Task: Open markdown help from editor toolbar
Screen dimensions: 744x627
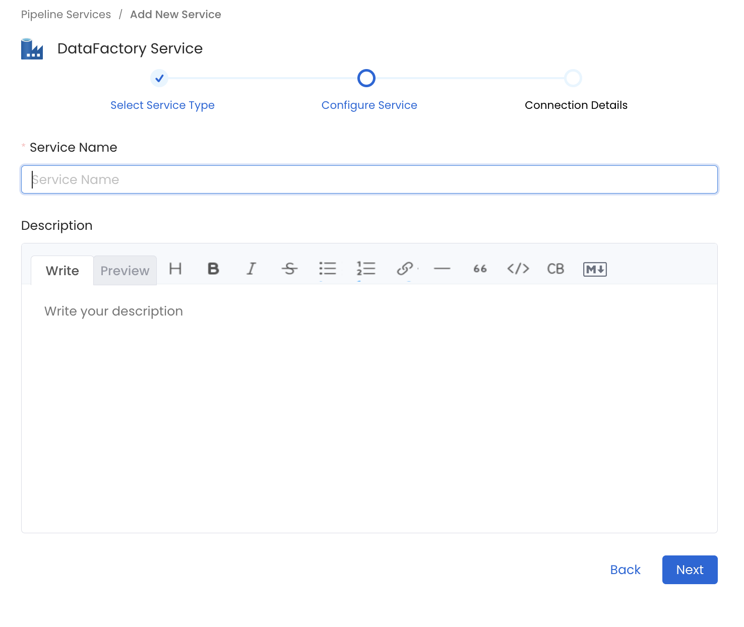Action: (594, 269)
